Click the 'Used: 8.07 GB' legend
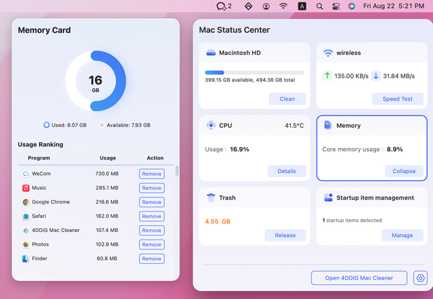The height and width of the screenshot is (299, 433). coord(65,125)
